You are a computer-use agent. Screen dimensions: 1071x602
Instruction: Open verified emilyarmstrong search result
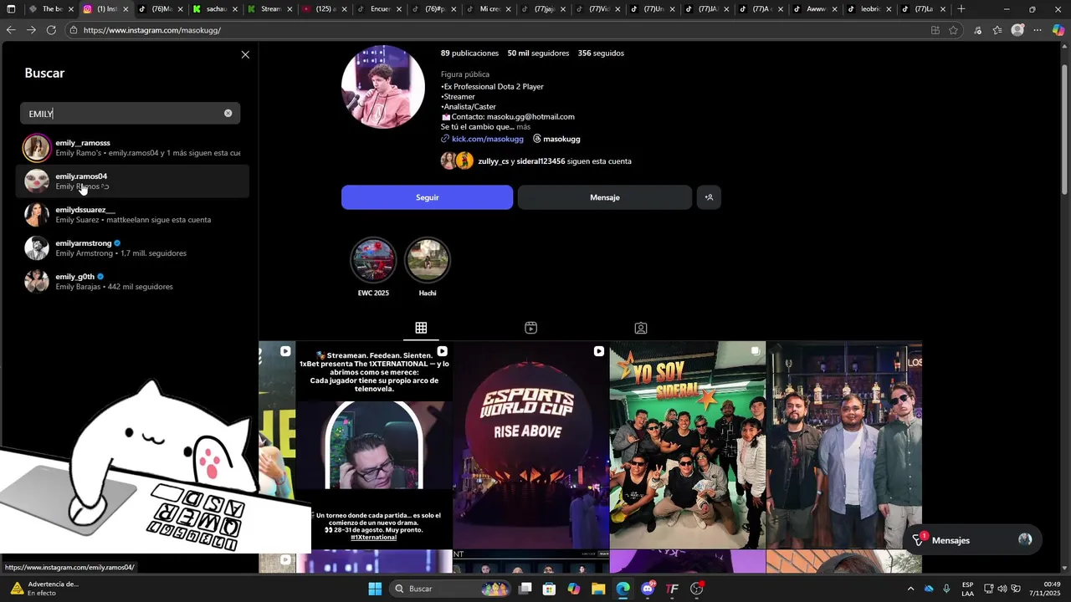click(x=132, y=248)
